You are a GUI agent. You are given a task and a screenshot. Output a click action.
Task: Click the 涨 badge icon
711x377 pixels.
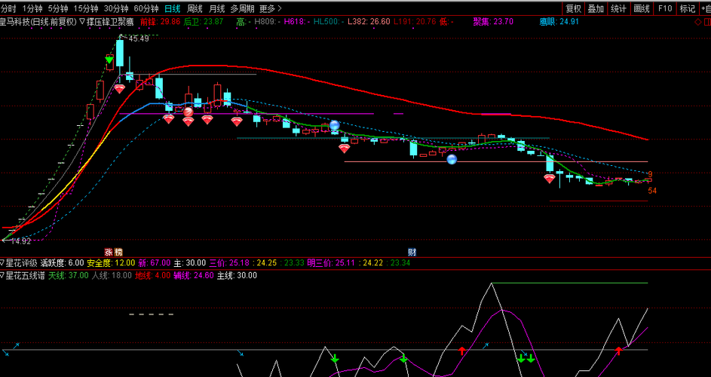pos(109,253)
